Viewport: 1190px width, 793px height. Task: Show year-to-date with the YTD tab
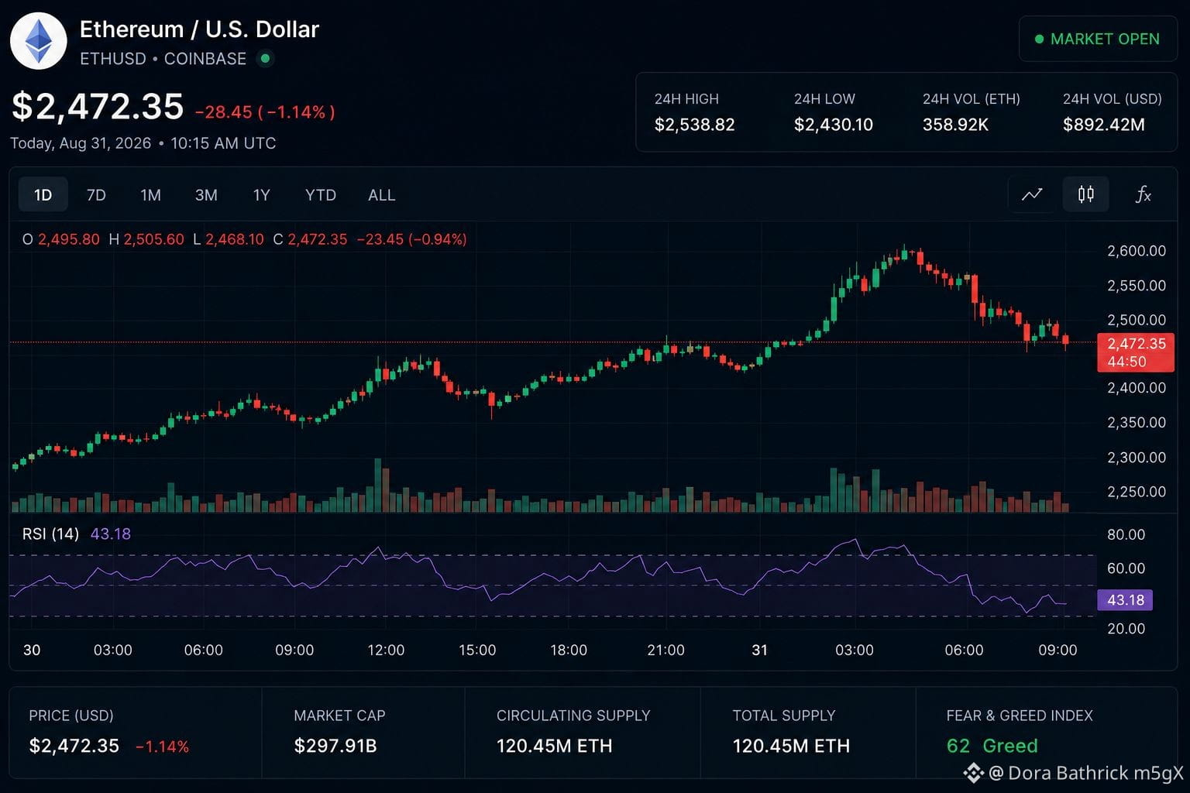(x=321, y=195)
